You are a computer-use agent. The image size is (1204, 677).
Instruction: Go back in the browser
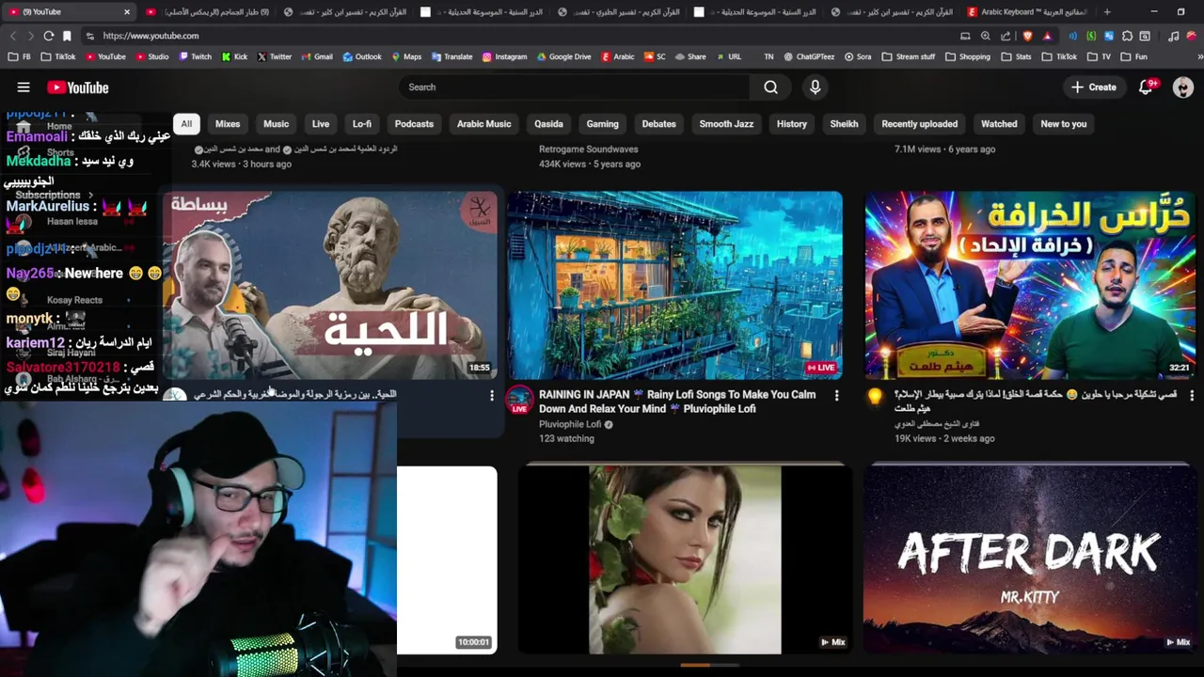[x=12, y=36]
